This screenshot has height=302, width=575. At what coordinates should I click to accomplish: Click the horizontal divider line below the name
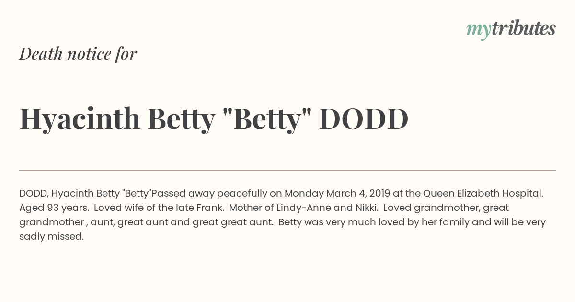click(287, 170)
